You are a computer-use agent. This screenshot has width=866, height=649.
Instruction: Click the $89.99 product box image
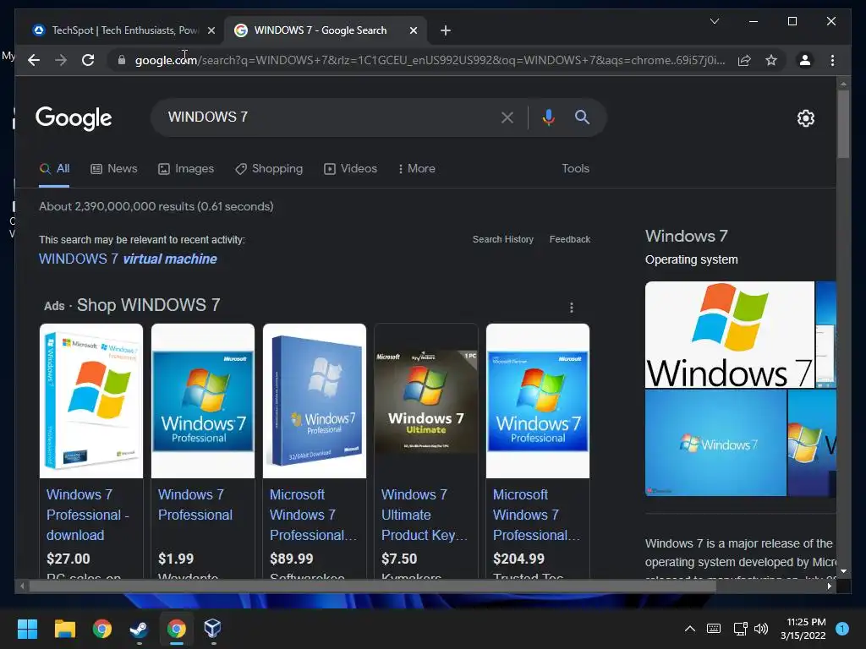(x=315, y=401)
